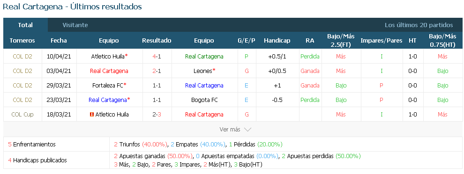Switch to the Visitante tab
Screen dimensions: 464x174
click(75, 25)
